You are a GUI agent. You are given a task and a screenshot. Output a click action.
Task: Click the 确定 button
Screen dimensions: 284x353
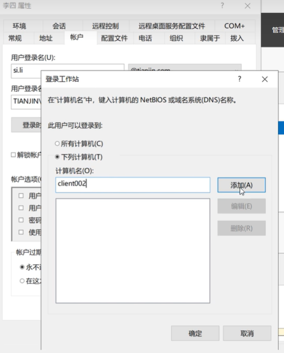click(x=195, y=333)
